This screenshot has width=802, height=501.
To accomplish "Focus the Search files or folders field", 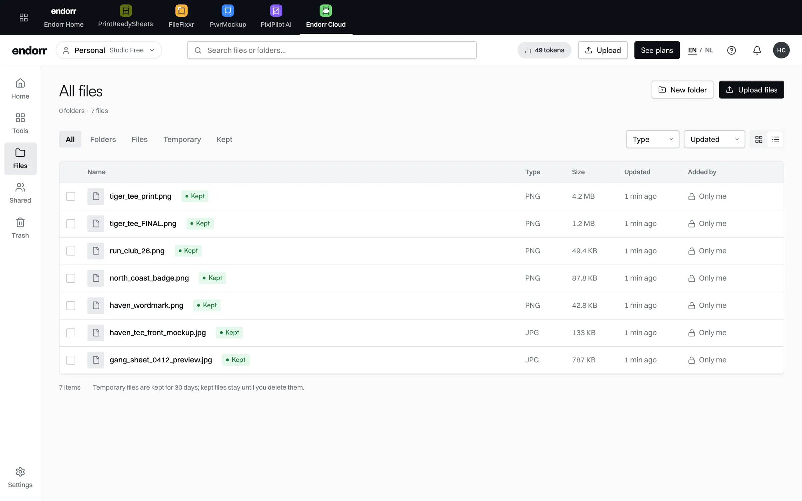I will [x=331, y=50].
